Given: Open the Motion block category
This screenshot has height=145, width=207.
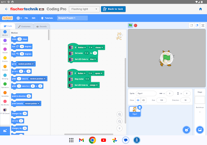Looking at the screenshot, I should (5, 33).
